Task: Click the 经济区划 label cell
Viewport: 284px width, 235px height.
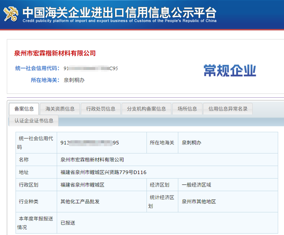Action: coord(162,185)
